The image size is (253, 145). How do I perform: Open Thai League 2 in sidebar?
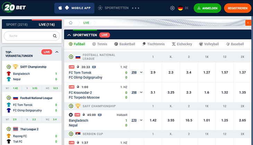pos(29,129)
